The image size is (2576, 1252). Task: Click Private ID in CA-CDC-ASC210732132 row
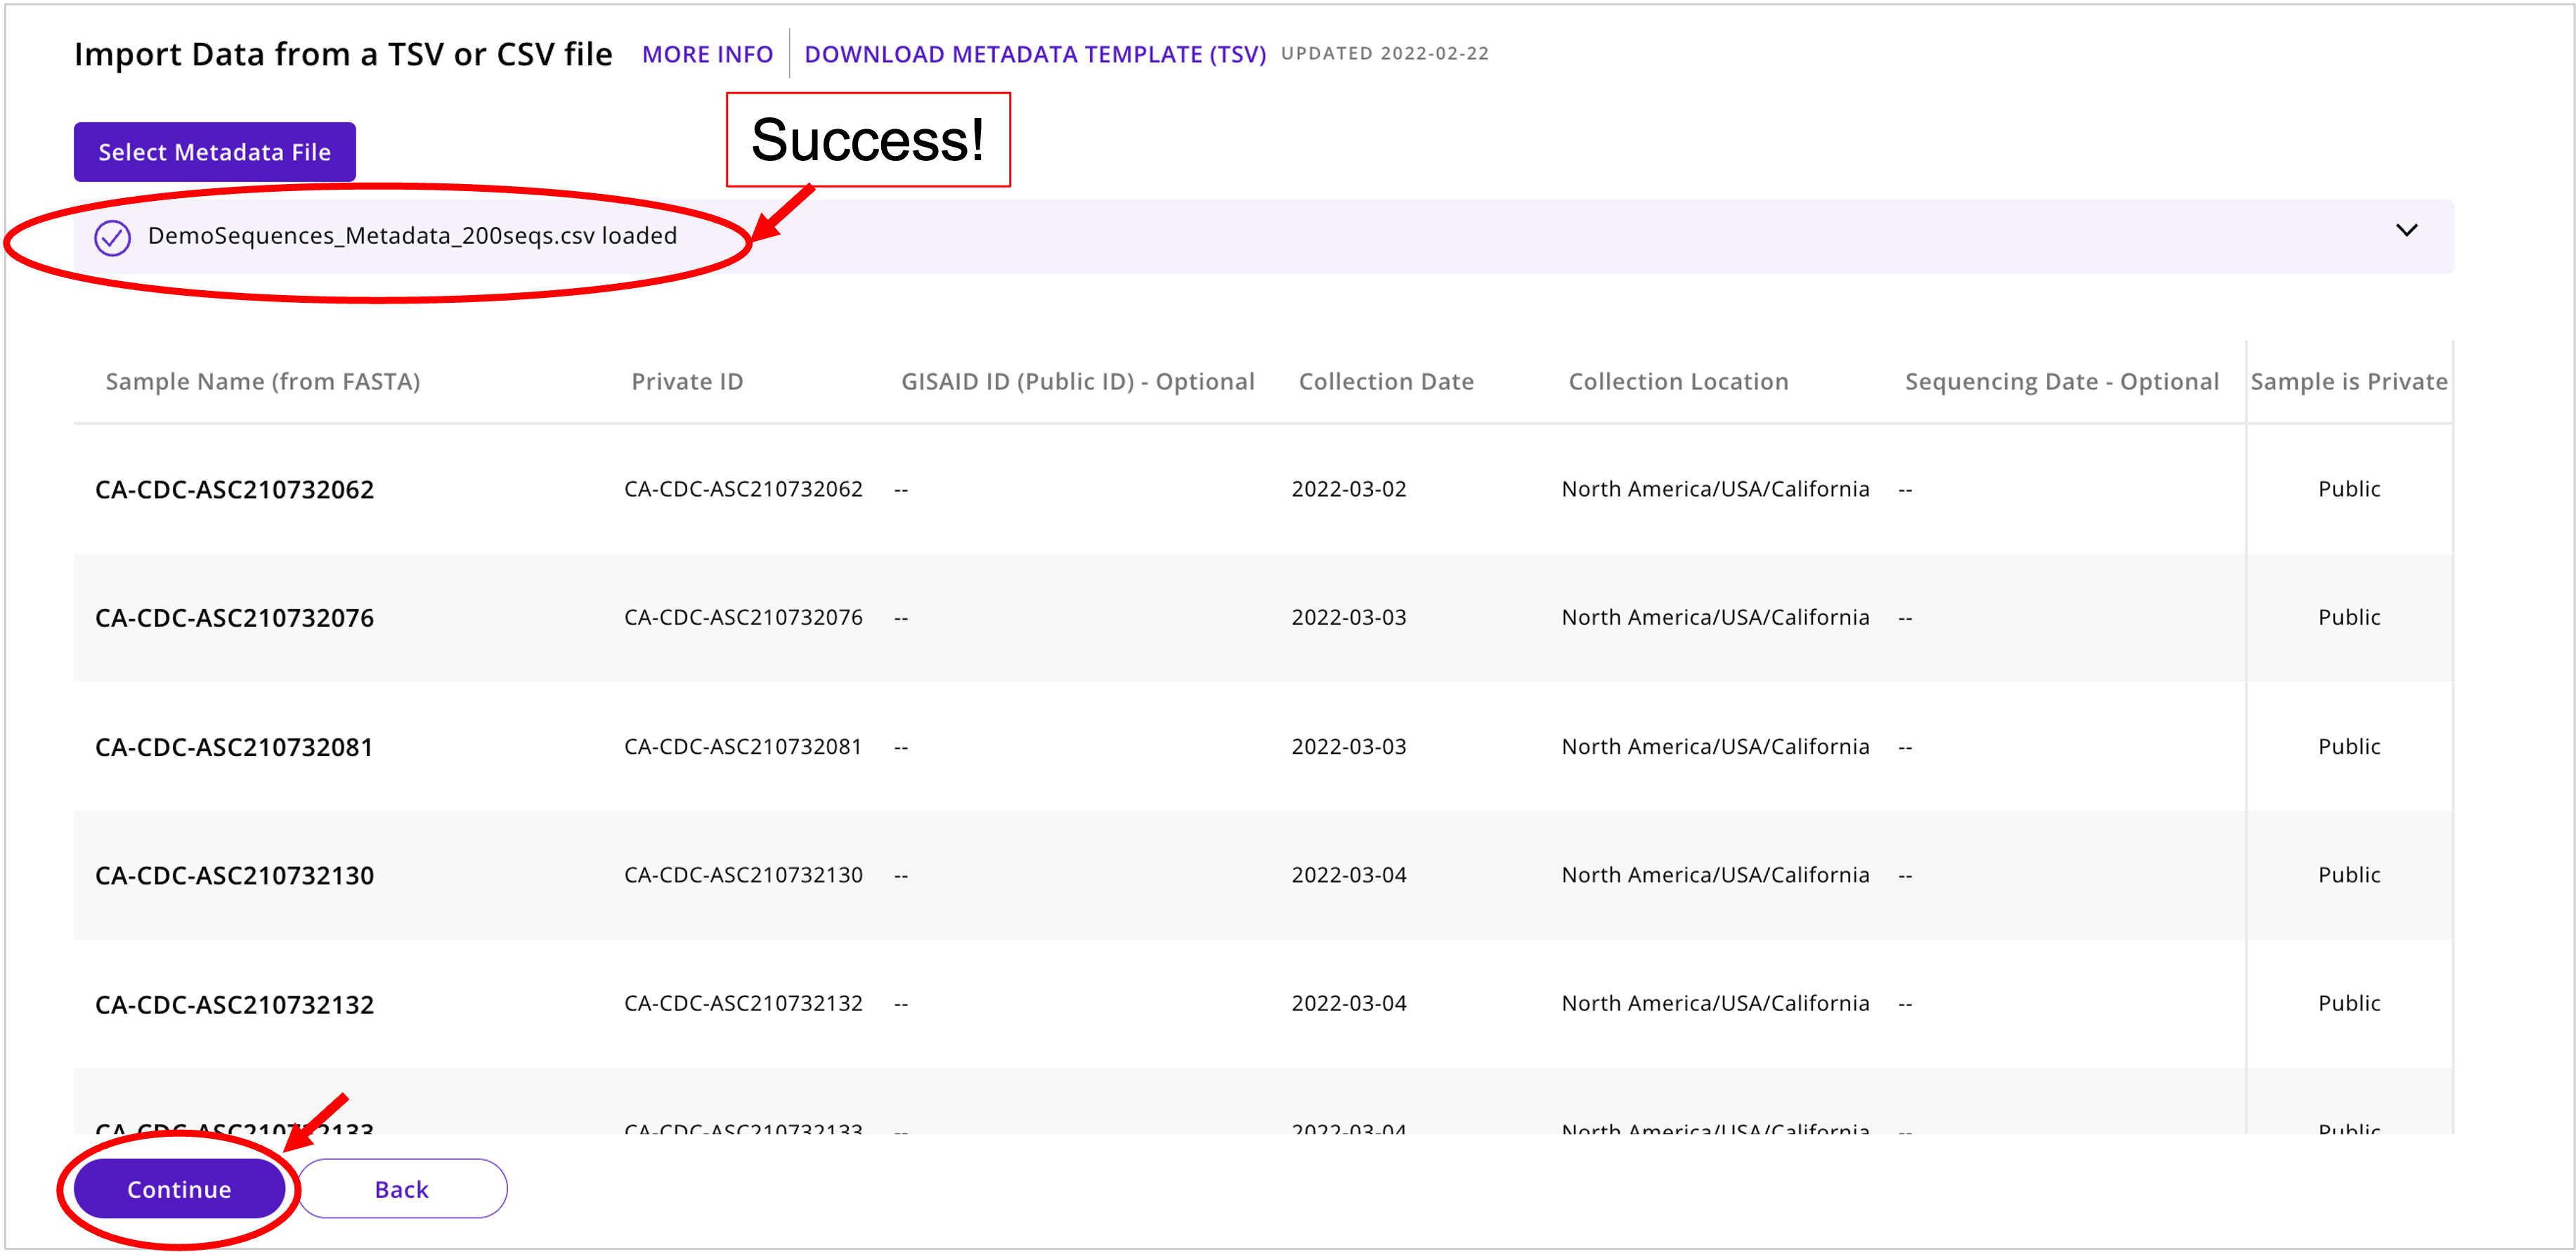[x=743, y=1003]
